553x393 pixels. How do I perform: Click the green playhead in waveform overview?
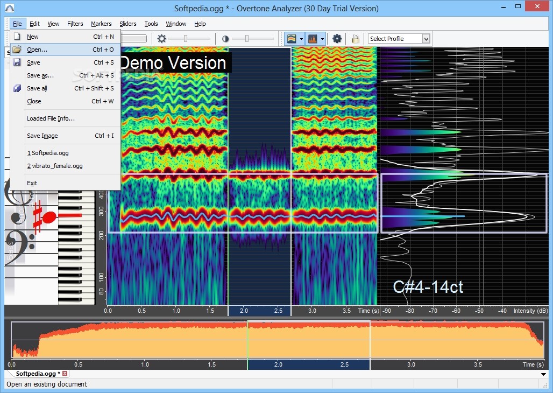(x=247, y=340)
